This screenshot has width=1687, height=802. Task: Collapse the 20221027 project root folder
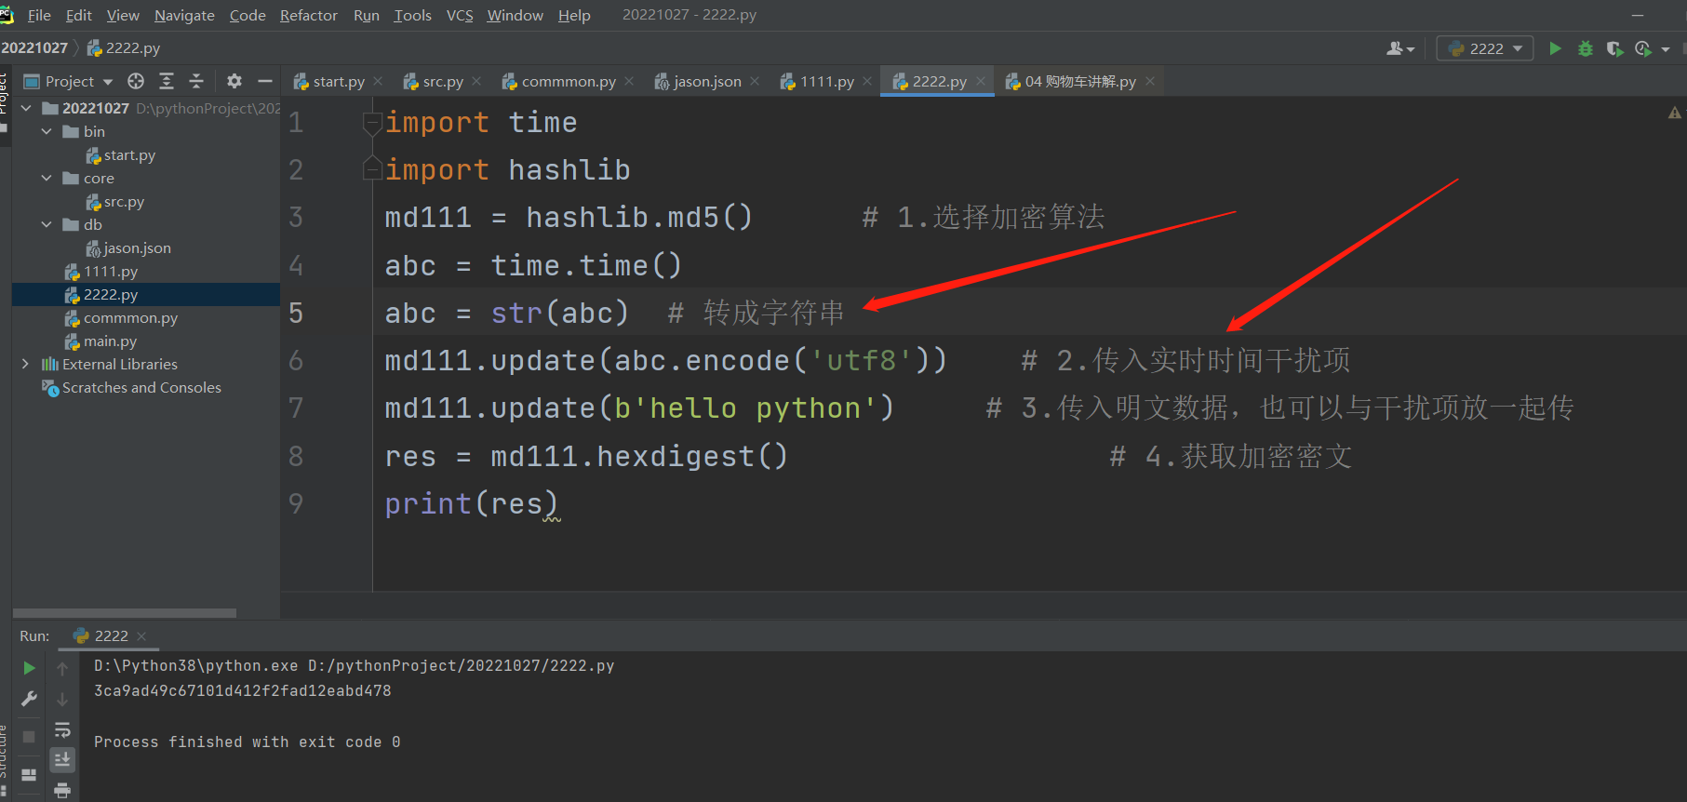26,108
